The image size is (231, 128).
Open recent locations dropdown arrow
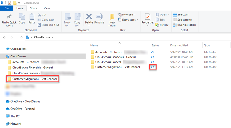17,37
